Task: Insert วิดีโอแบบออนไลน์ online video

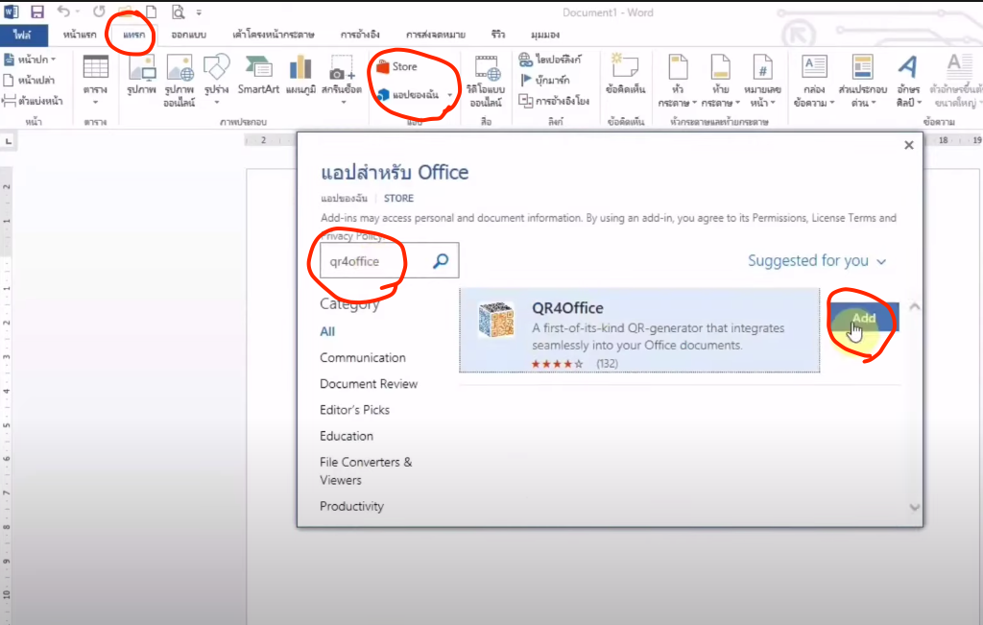Action: 486,81
